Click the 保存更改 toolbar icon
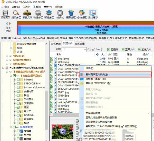The image size is (154, 141). point(5,13)
